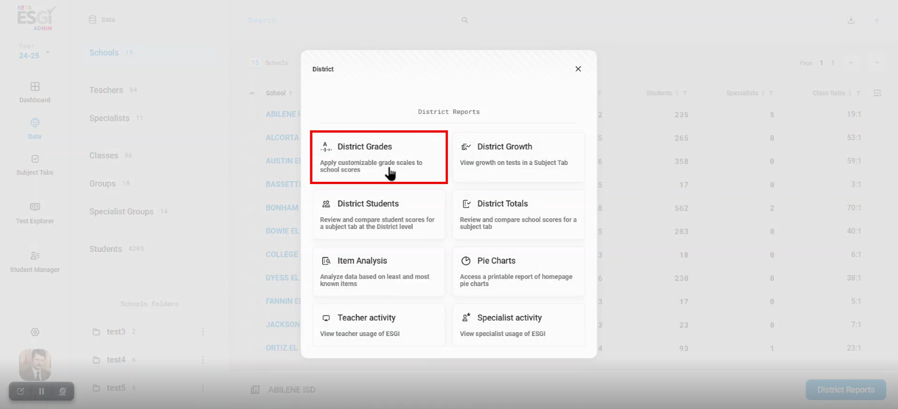Switch to the Teachers tab

pos(106,90)
